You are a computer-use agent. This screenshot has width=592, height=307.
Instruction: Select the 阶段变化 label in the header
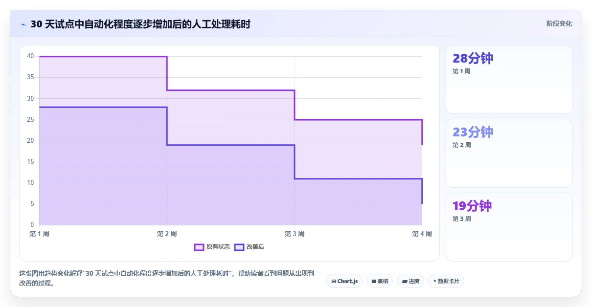pyautogui.click(x=559, y=24)
